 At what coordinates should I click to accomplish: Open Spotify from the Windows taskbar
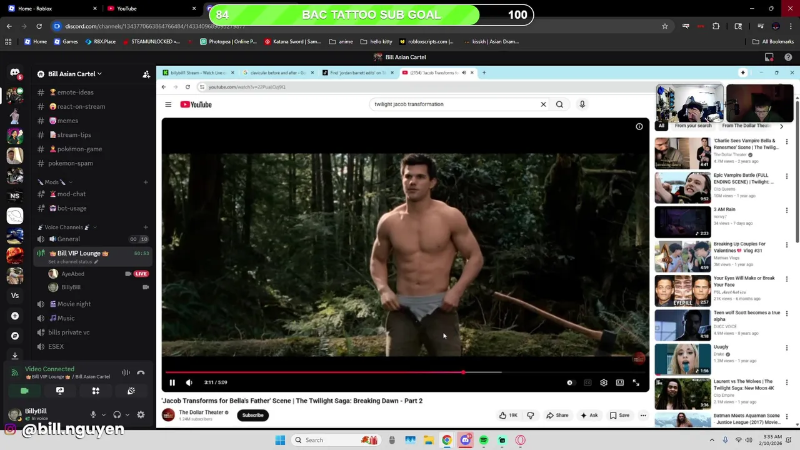pyautogui.click(x=484, y=440)
